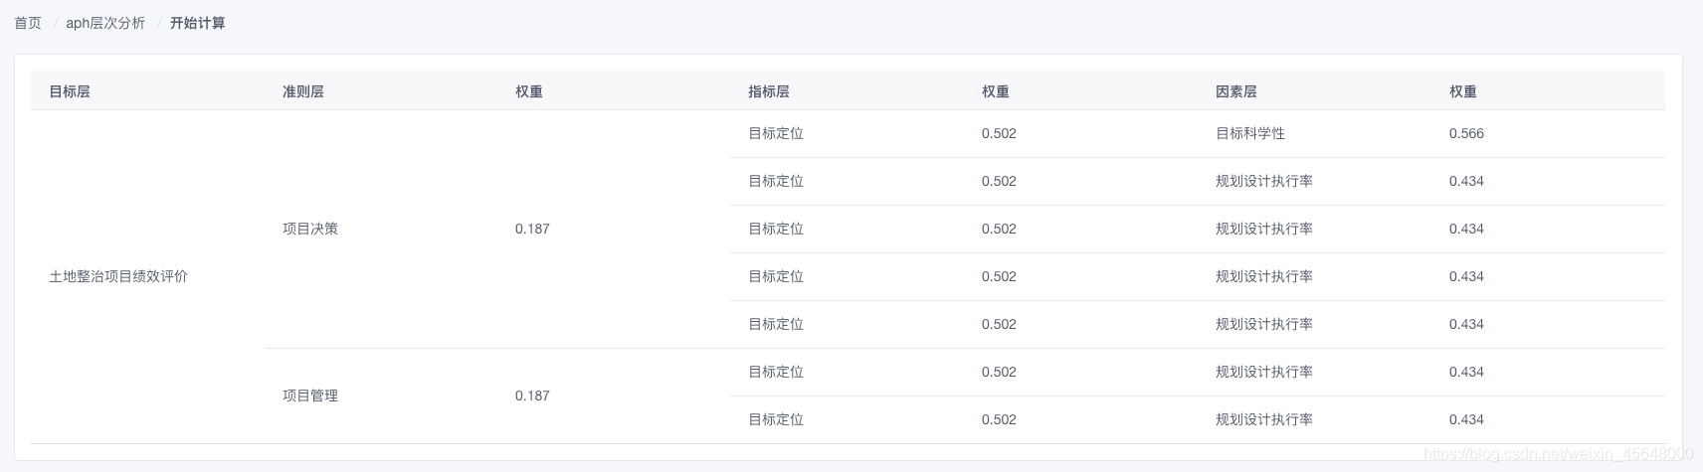
Task: Select the 项目管理 criterion cell
Action: [310, 395]
